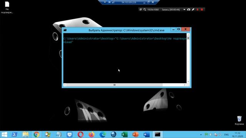The width and height of the screenshot is (246, 138).
Task: Launch Opera browser from the taskbar
Action: click(x=80, y=135)
